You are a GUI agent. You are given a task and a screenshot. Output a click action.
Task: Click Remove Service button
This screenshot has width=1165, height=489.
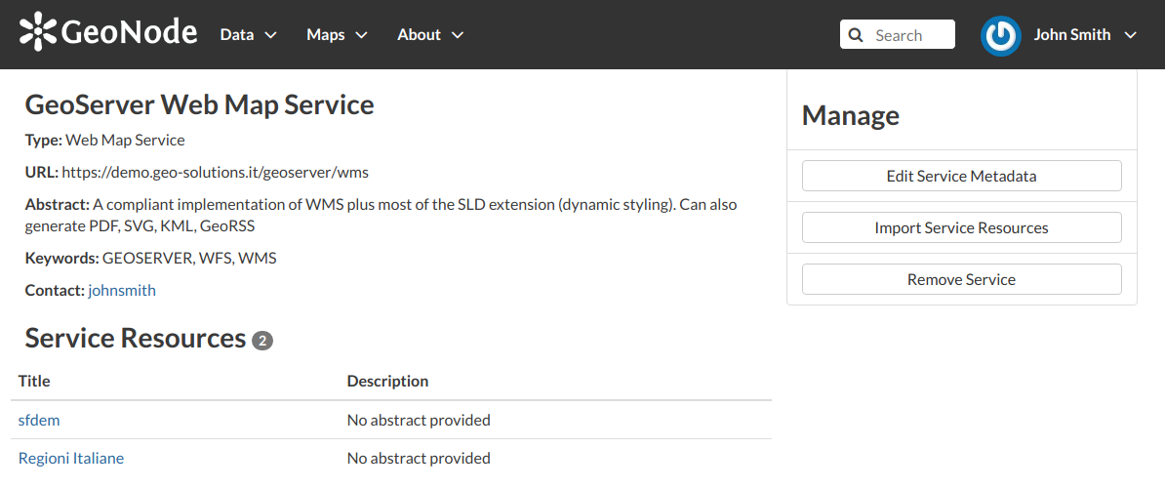(x=961, y=279)
